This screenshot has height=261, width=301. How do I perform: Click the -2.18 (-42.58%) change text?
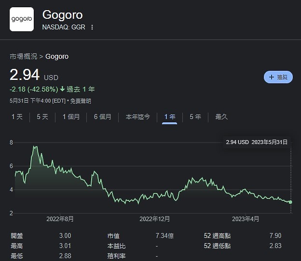[x=34, y=89]
